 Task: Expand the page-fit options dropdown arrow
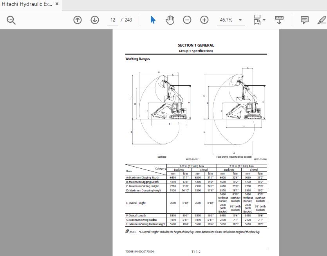pos(264,20)
